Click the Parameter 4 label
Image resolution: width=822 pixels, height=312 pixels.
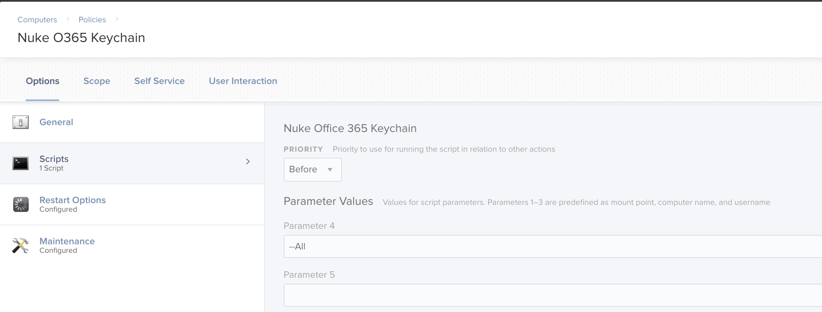tap(309, 226)
